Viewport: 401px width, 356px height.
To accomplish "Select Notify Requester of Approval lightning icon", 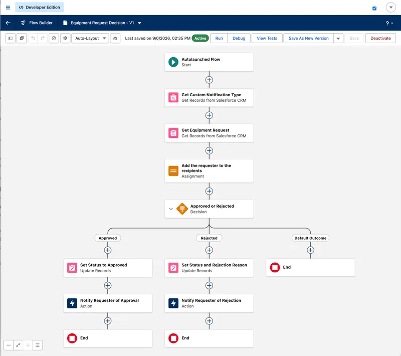I will [72, 303].
